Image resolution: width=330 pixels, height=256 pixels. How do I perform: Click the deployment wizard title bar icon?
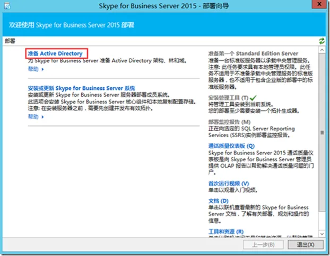[7, 6]
